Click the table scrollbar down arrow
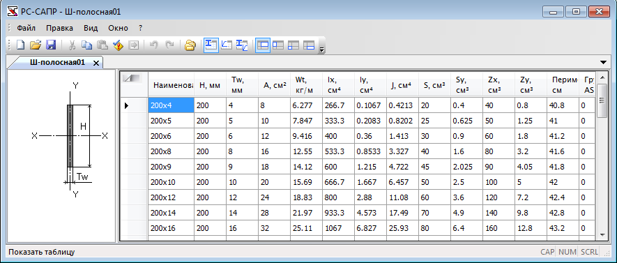The width and height of the screenshot is (617, 263). 602,234
